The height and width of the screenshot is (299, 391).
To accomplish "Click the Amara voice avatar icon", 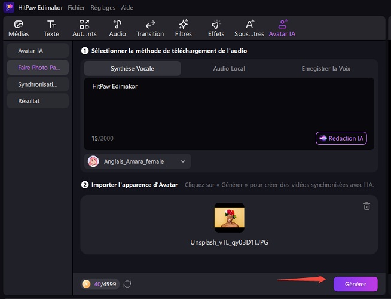I will pyautogui.click(x=93, y=161).
